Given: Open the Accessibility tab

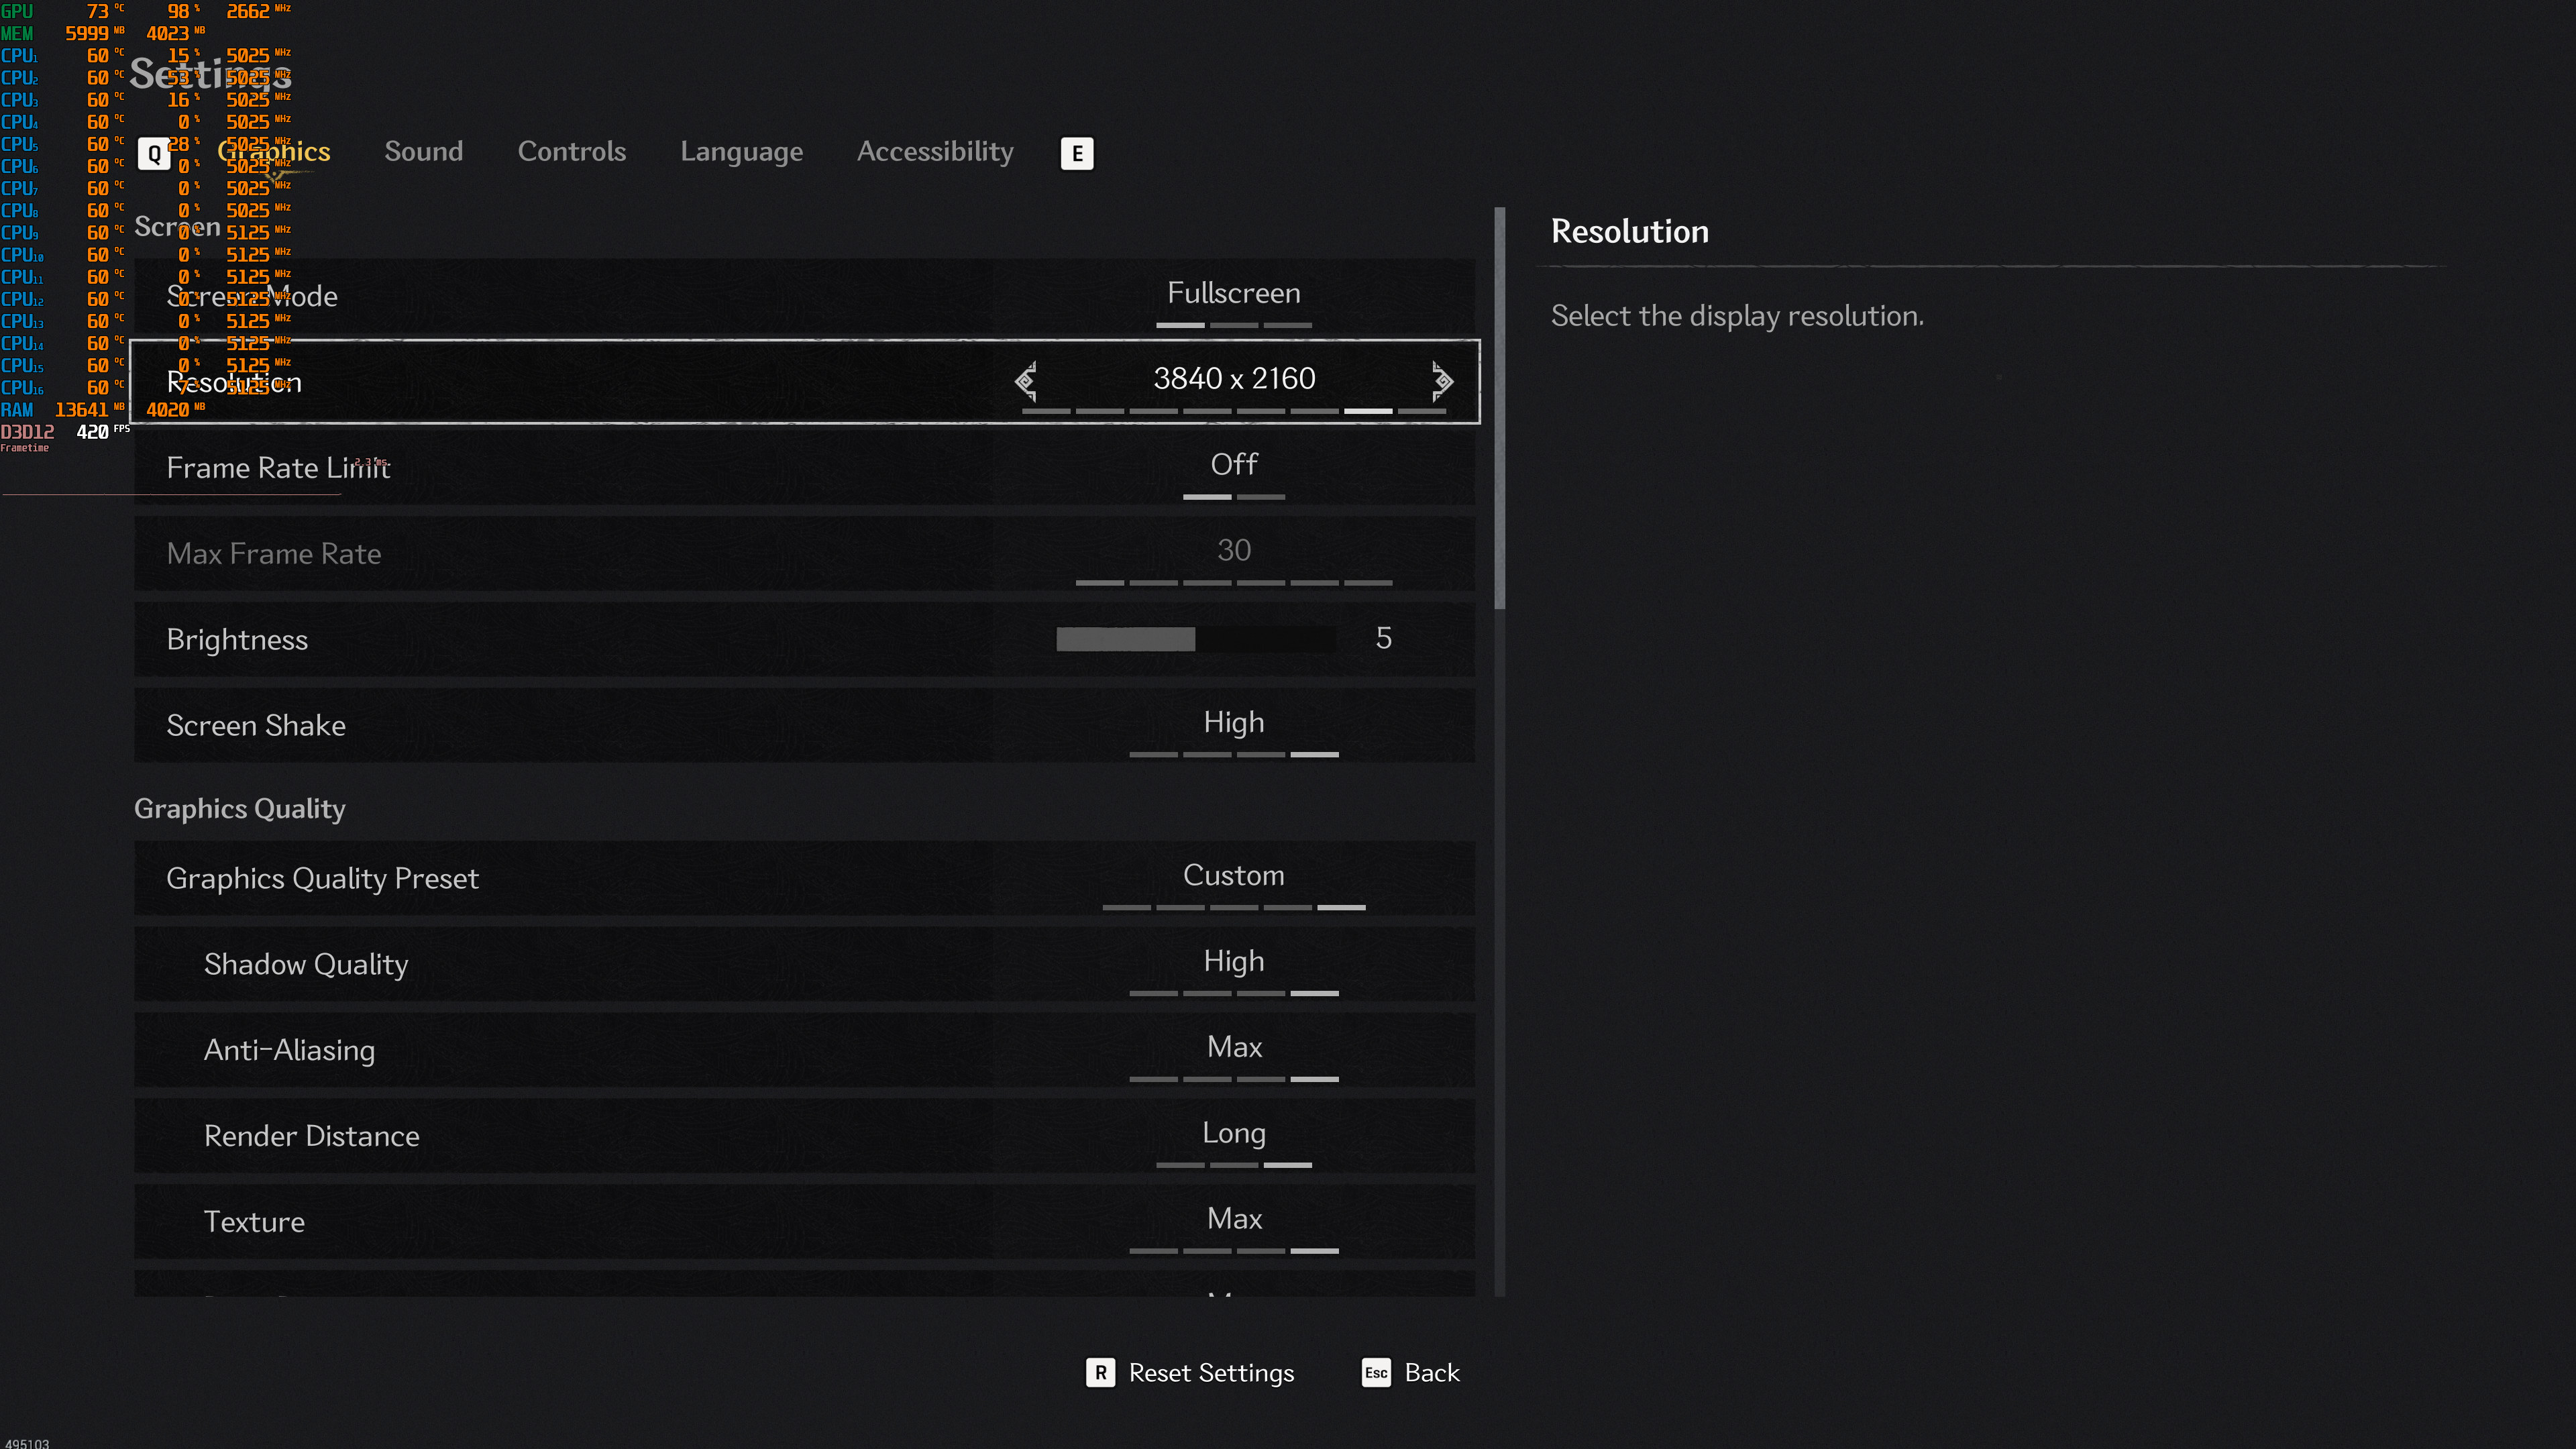Looking at the screenshot, I should 935,152.
